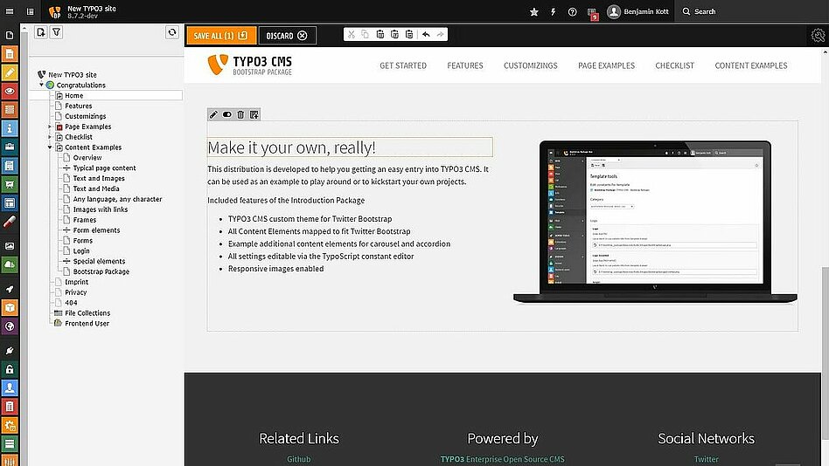Click add new content element icon
Image resolution: width=829 pixels, height=466 pixels.
pos(254,114)
